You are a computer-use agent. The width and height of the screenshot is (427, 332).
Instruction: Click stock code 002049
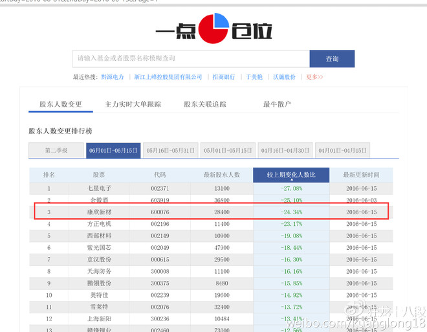coord(160,248)
